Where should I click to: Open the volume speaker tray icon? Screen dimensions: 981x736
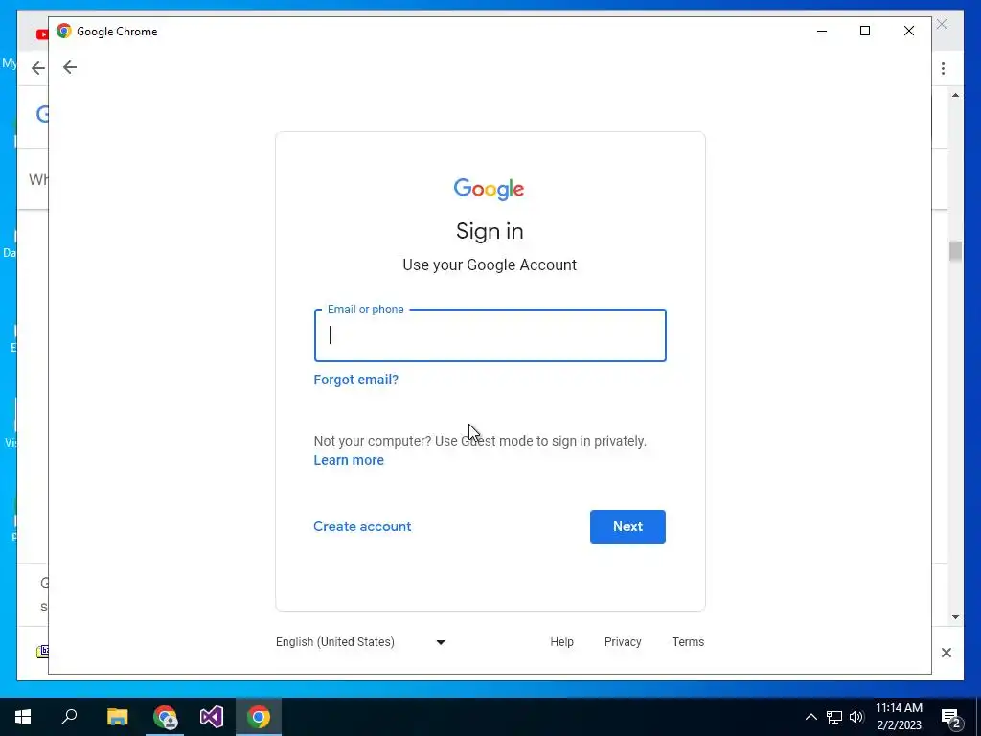(x=856, y=717)
